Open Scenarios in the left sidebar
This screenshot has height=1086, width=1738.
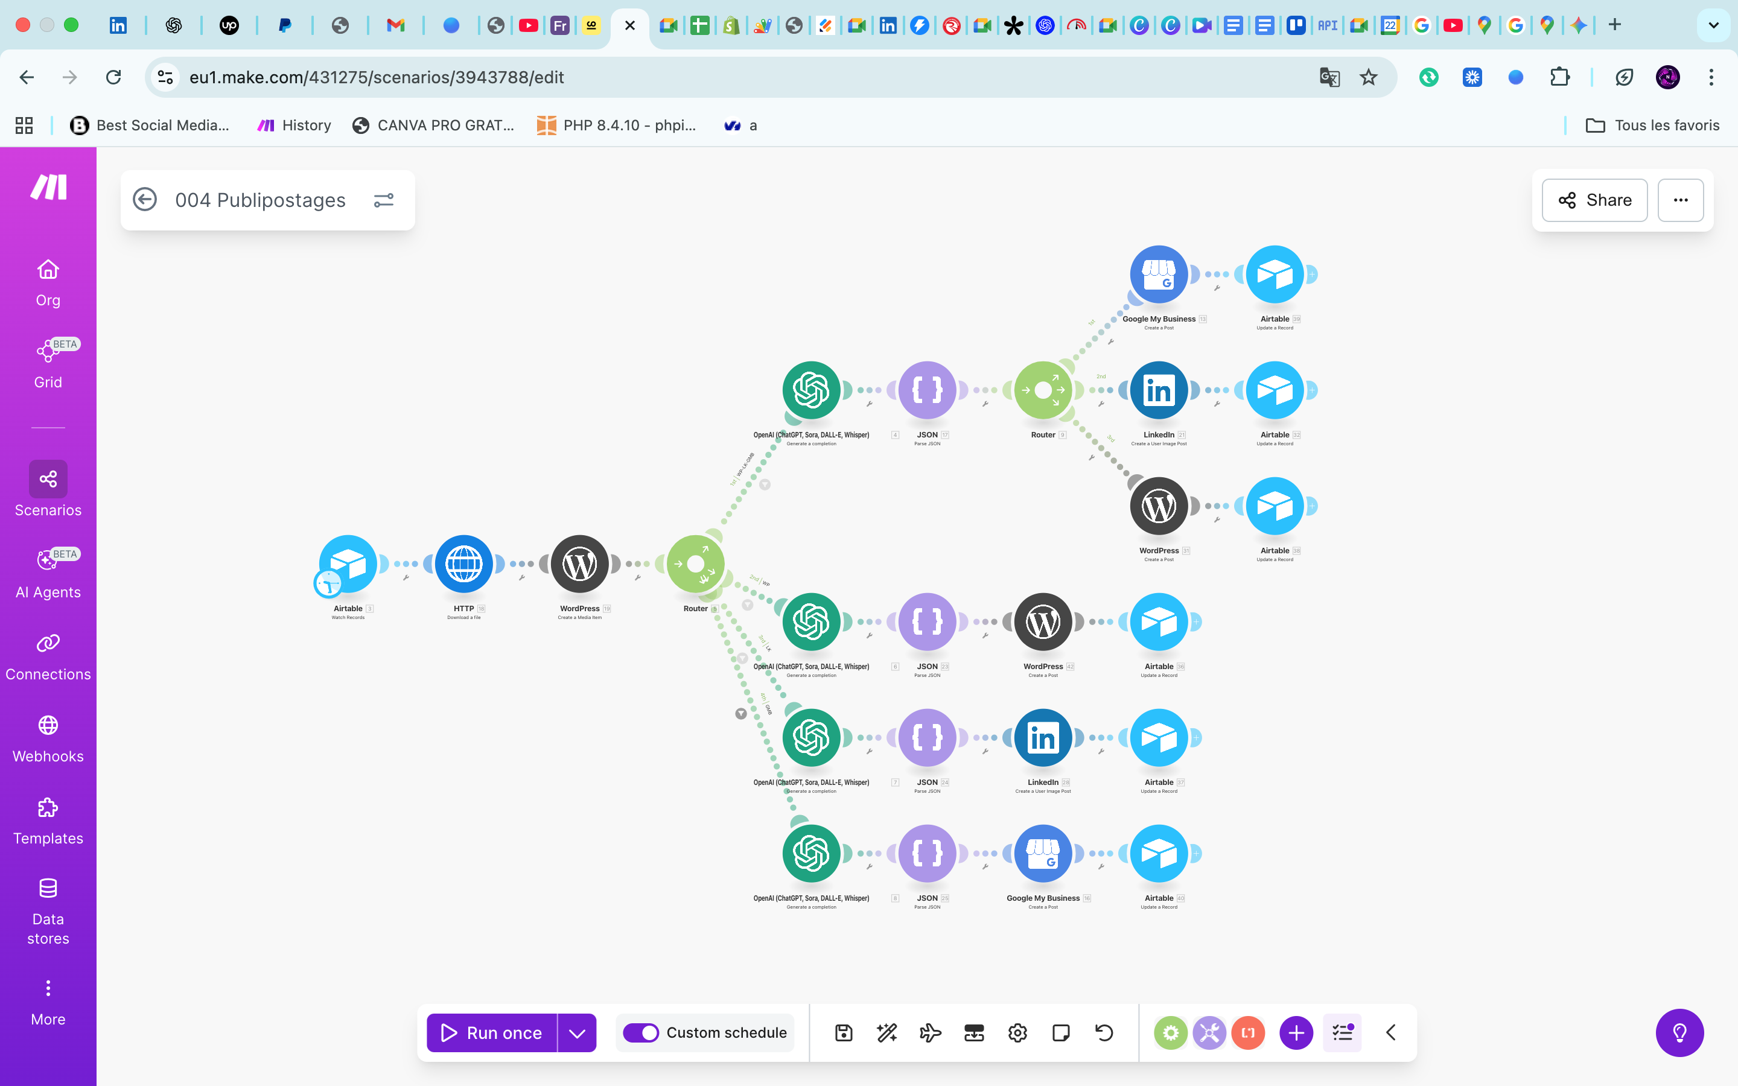coord(48,490)
